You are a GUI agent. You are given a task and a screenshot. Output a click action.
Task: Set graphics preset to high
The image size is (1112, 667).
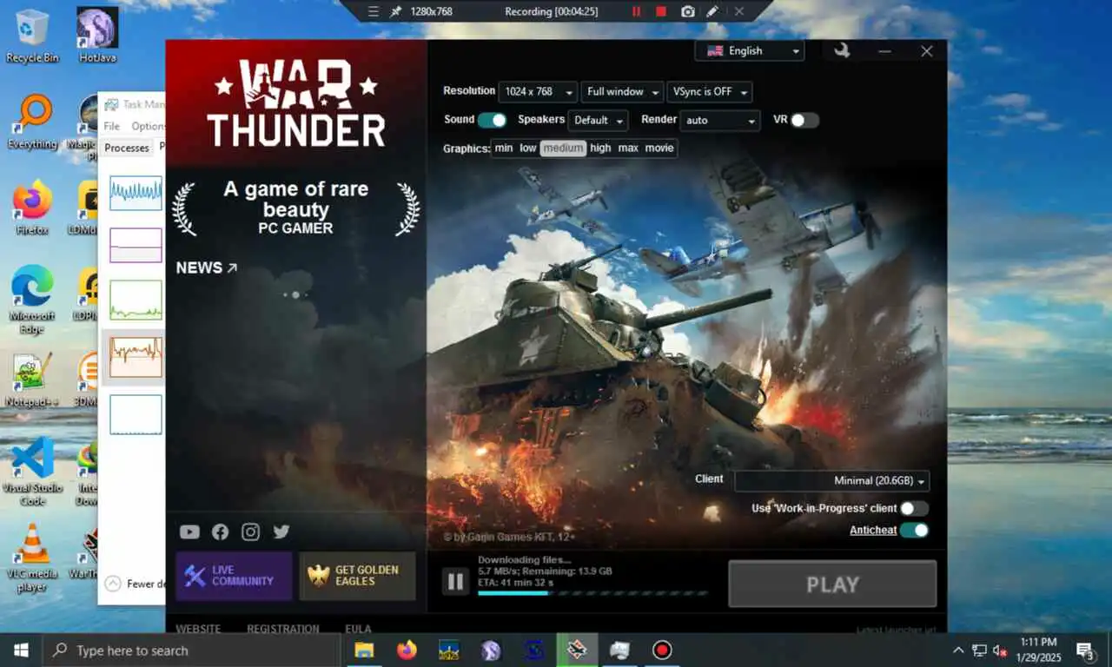coord(600,149)
